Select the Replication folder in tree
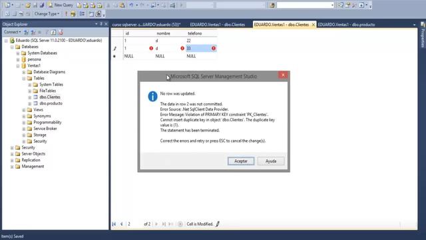The image size is (426, 240). 31,160
